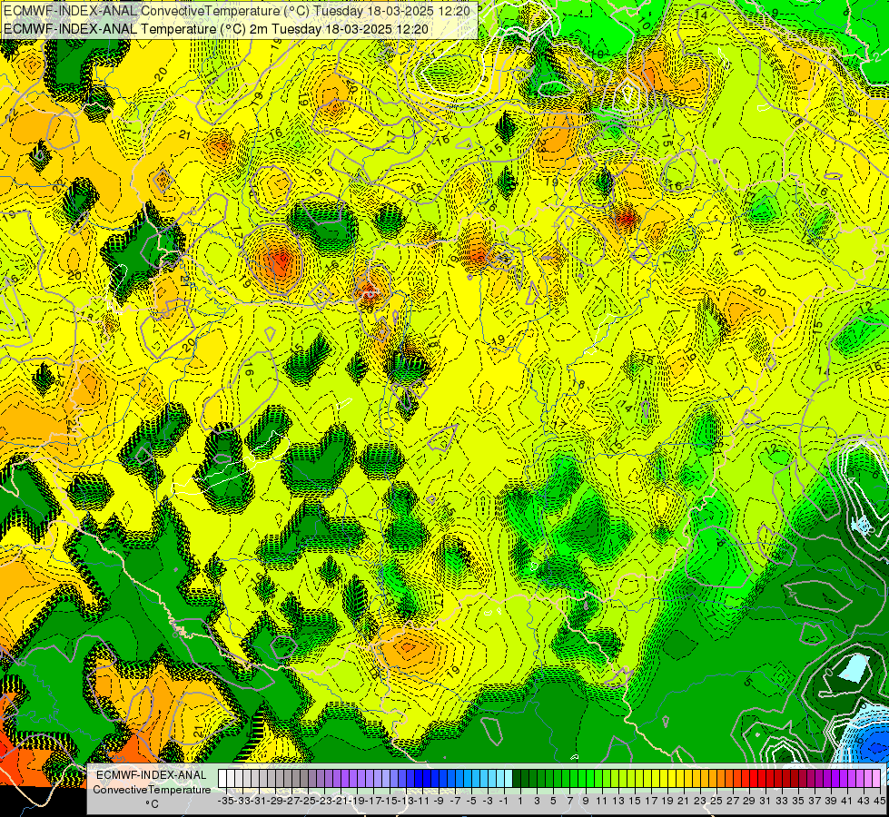Select the pink swatch above 45
The image size is (889, 817).
coord(876,779)
